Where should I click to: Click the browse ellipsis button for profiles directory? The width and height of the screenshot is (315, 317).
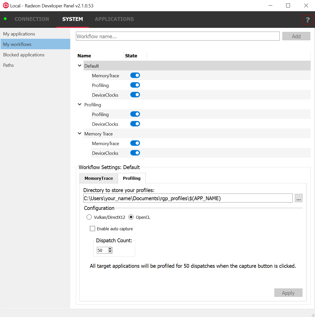pyautogui.click(x=298, y=198)
